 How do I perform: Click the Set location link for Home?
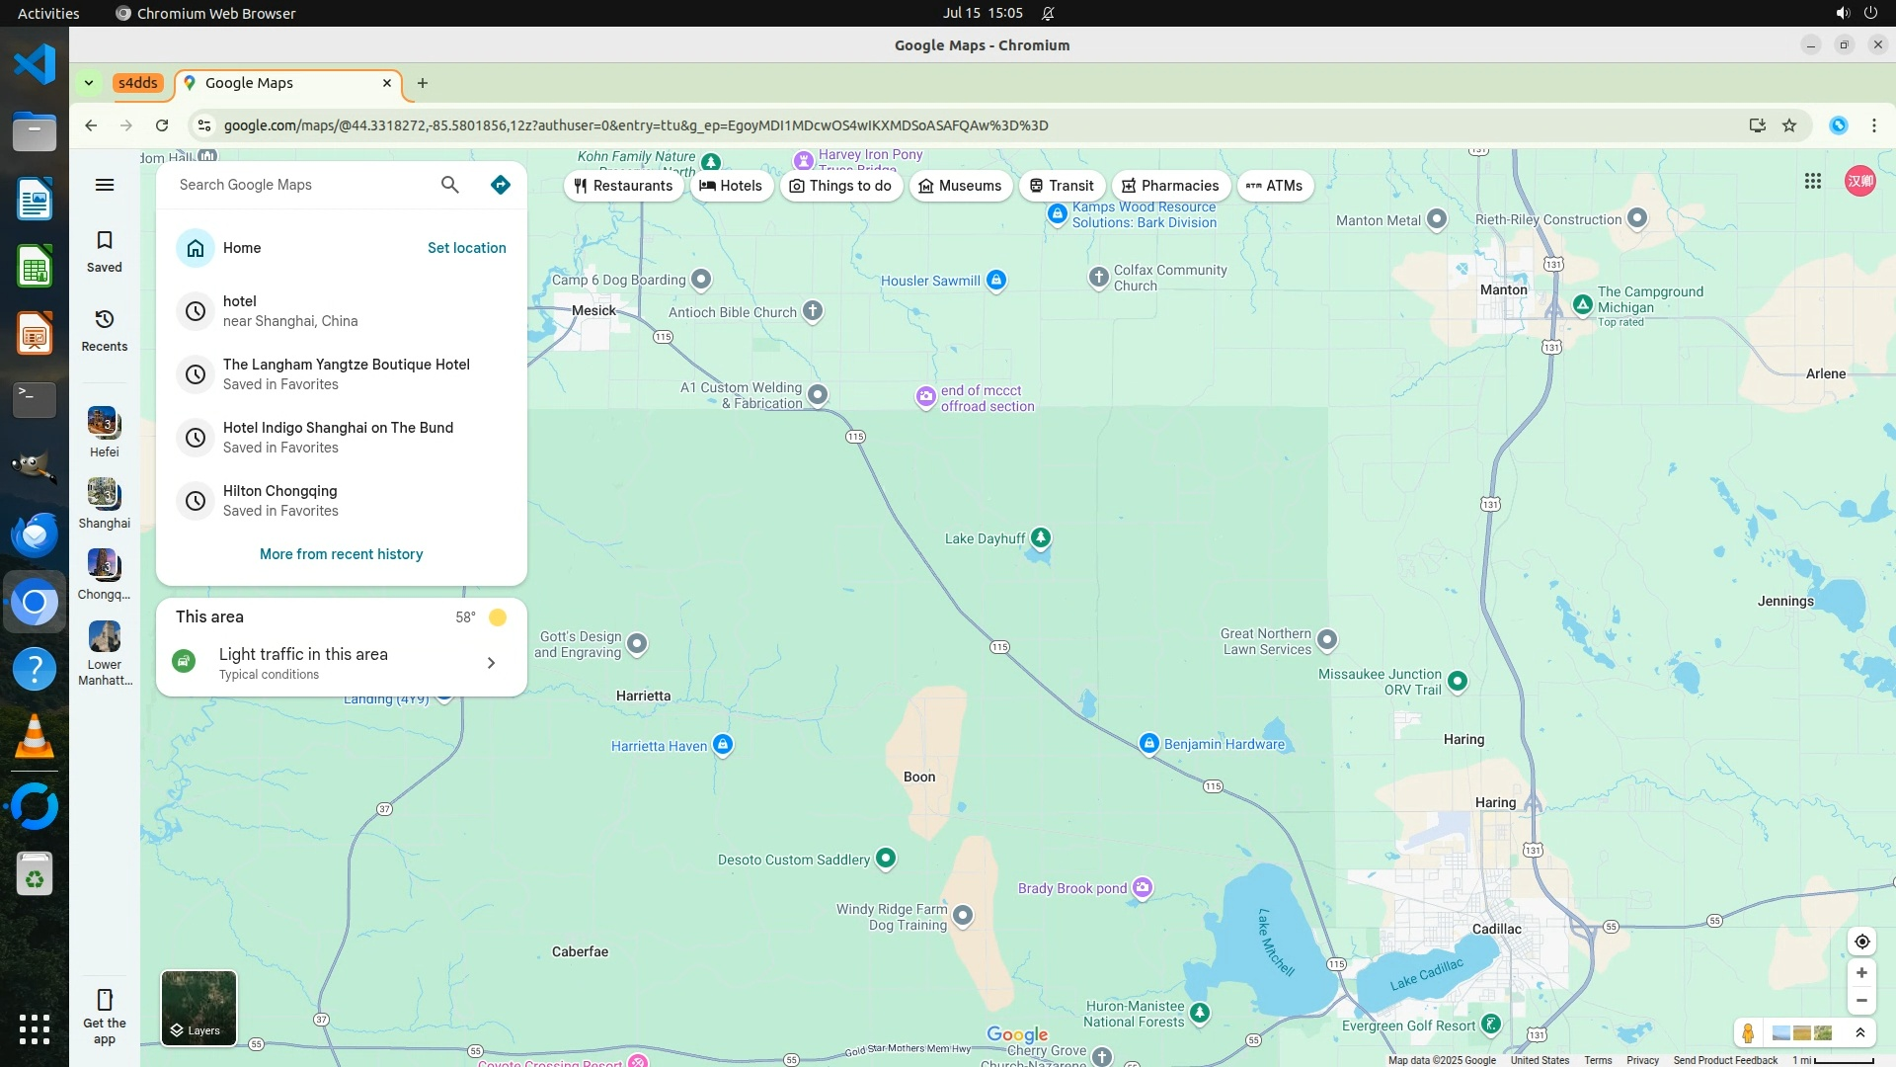(x=466, y=248)
